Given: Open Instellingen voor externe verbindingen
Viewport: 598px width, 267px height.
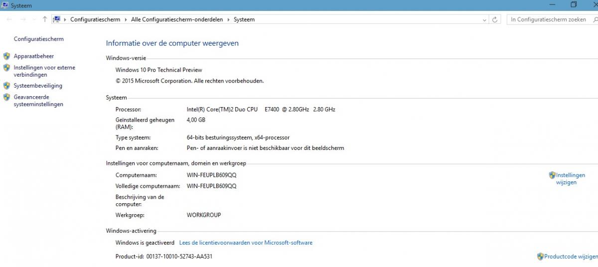Looking at the screenshot, I should (44, 71).
